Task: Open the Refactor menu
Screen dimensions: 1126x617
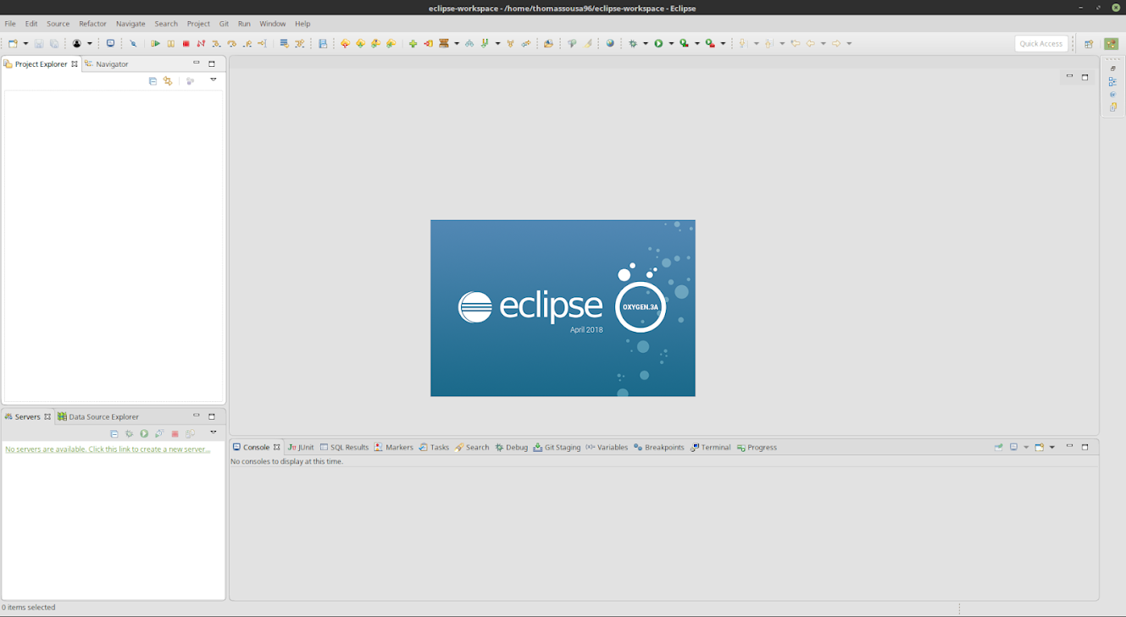Action: [92, 24]
